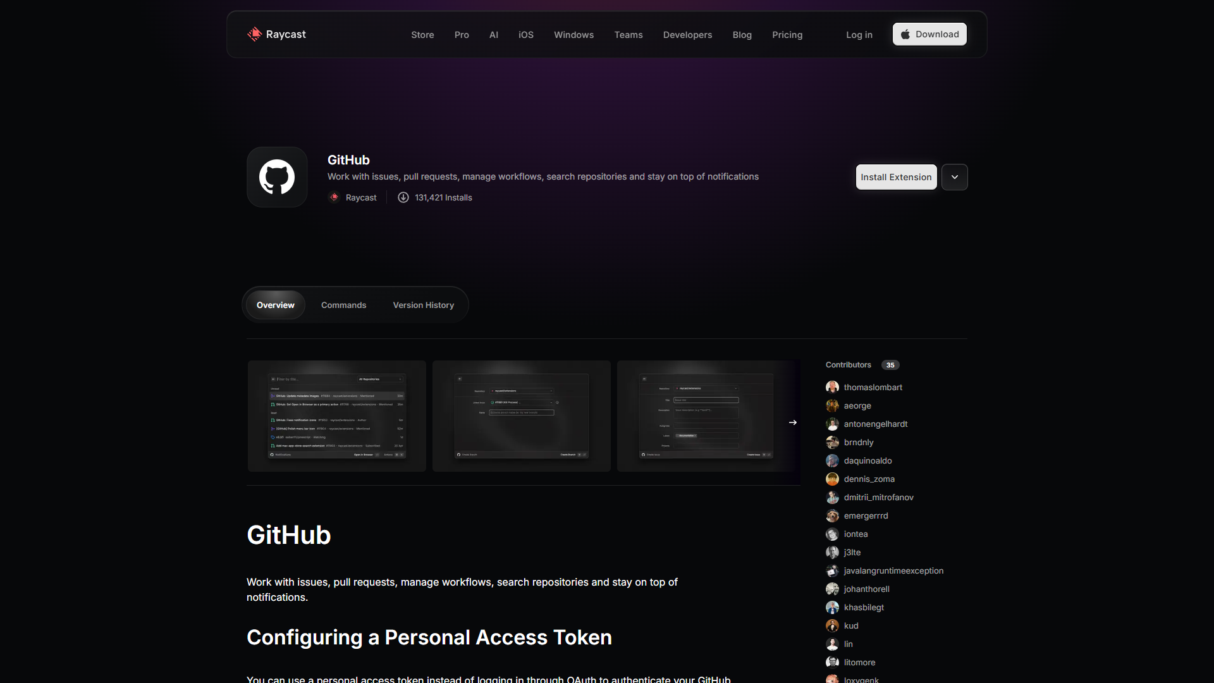
Task: Click the next-screenshot arrow in the carousel
Action: click(x=792, y=422)
